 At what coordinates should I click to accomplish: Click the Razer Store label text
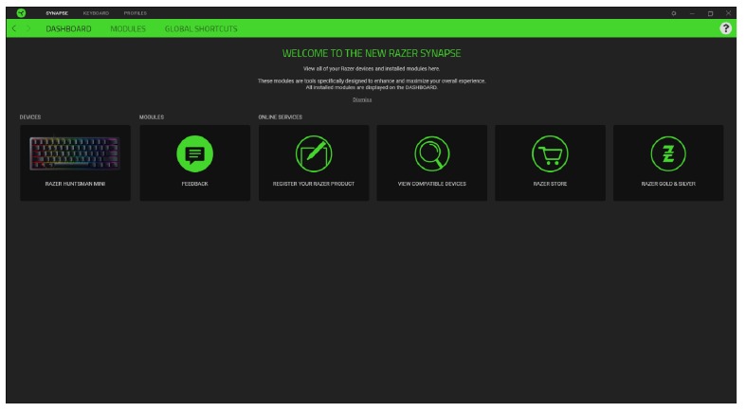pyautogui.click(x=550, y=184)
